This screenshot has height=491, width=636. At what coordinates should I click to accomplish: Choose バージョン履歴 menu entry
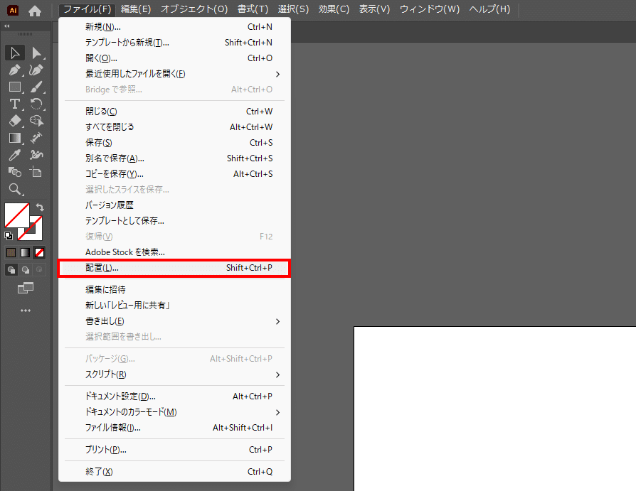(x=174, y=205)
